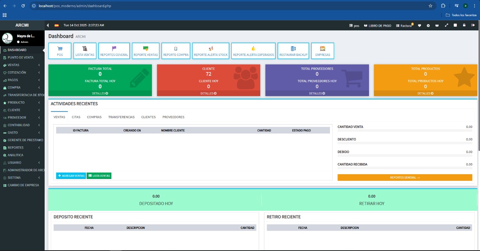The width and height of the screenshot is (480, 251).
Task: Switch to the COMPRAS activity tab
Action: point(94,117)
